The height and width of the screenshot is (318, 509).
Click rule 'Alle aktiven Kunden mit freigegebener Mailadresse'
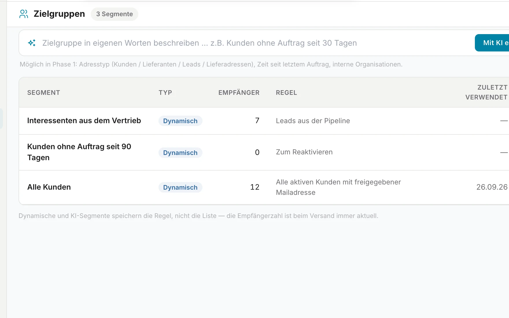click(338, 187)
